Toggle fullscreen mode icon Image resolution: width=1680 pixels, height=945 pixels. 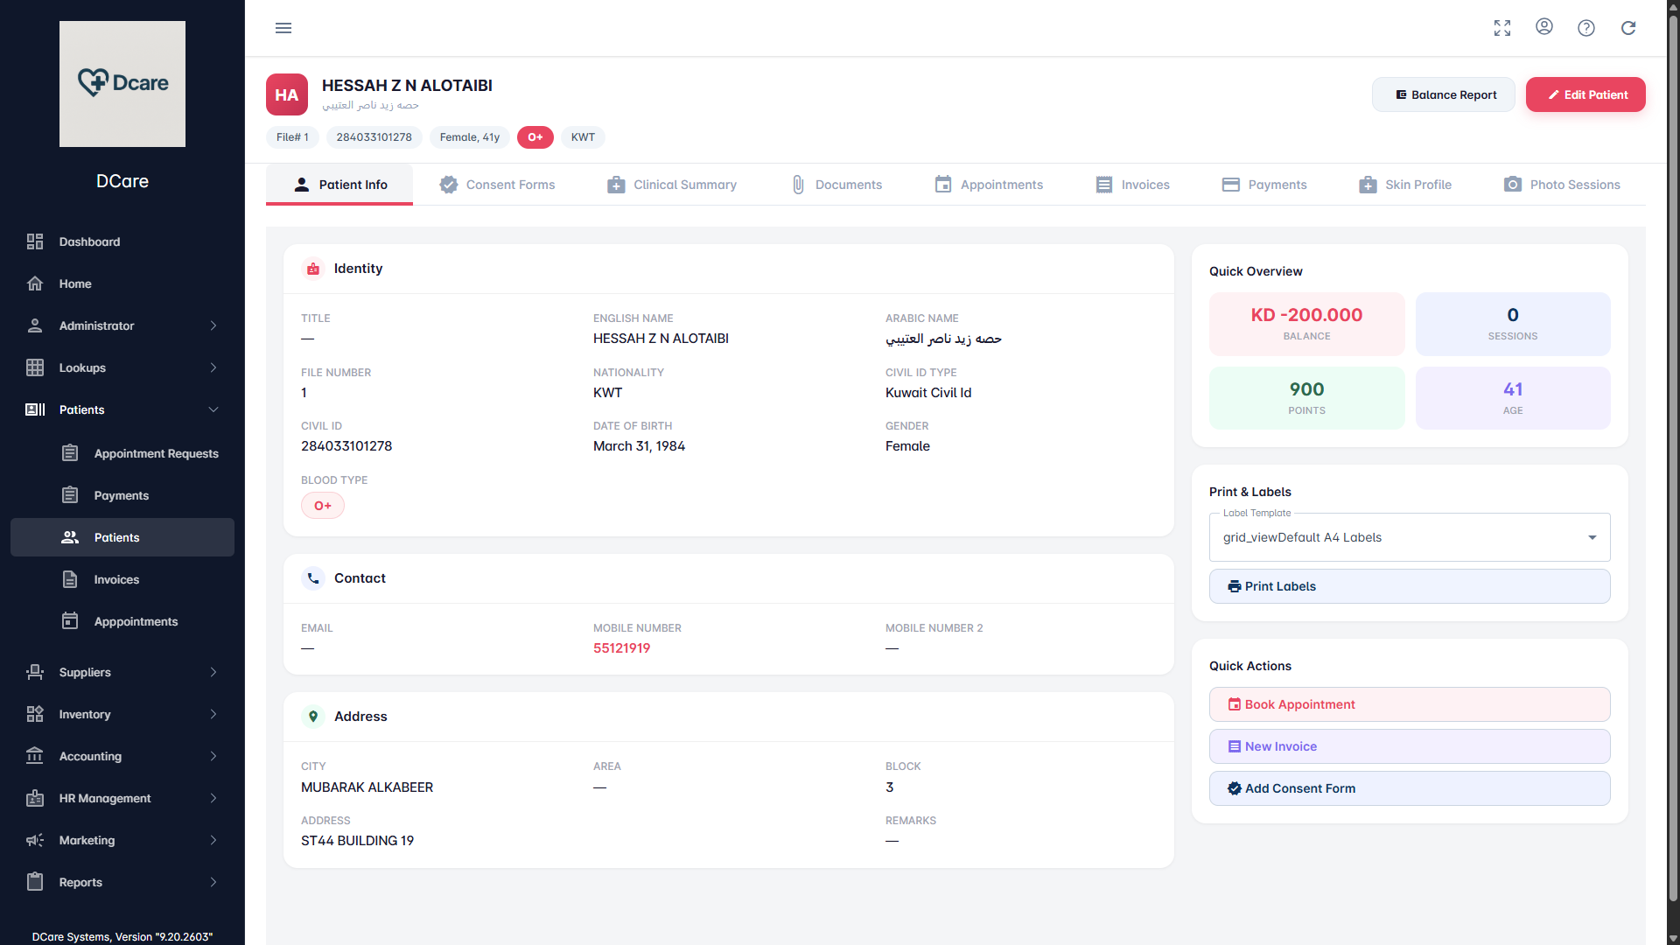[1502, 28]
